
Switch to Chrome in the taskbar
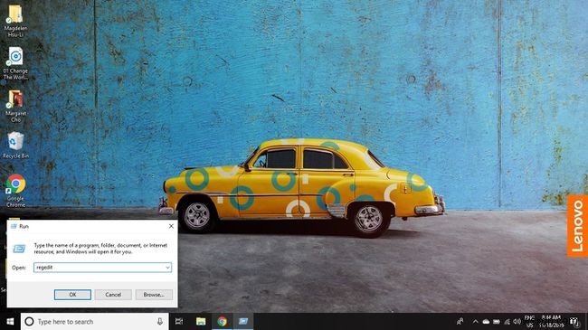[x=222, y=321]
